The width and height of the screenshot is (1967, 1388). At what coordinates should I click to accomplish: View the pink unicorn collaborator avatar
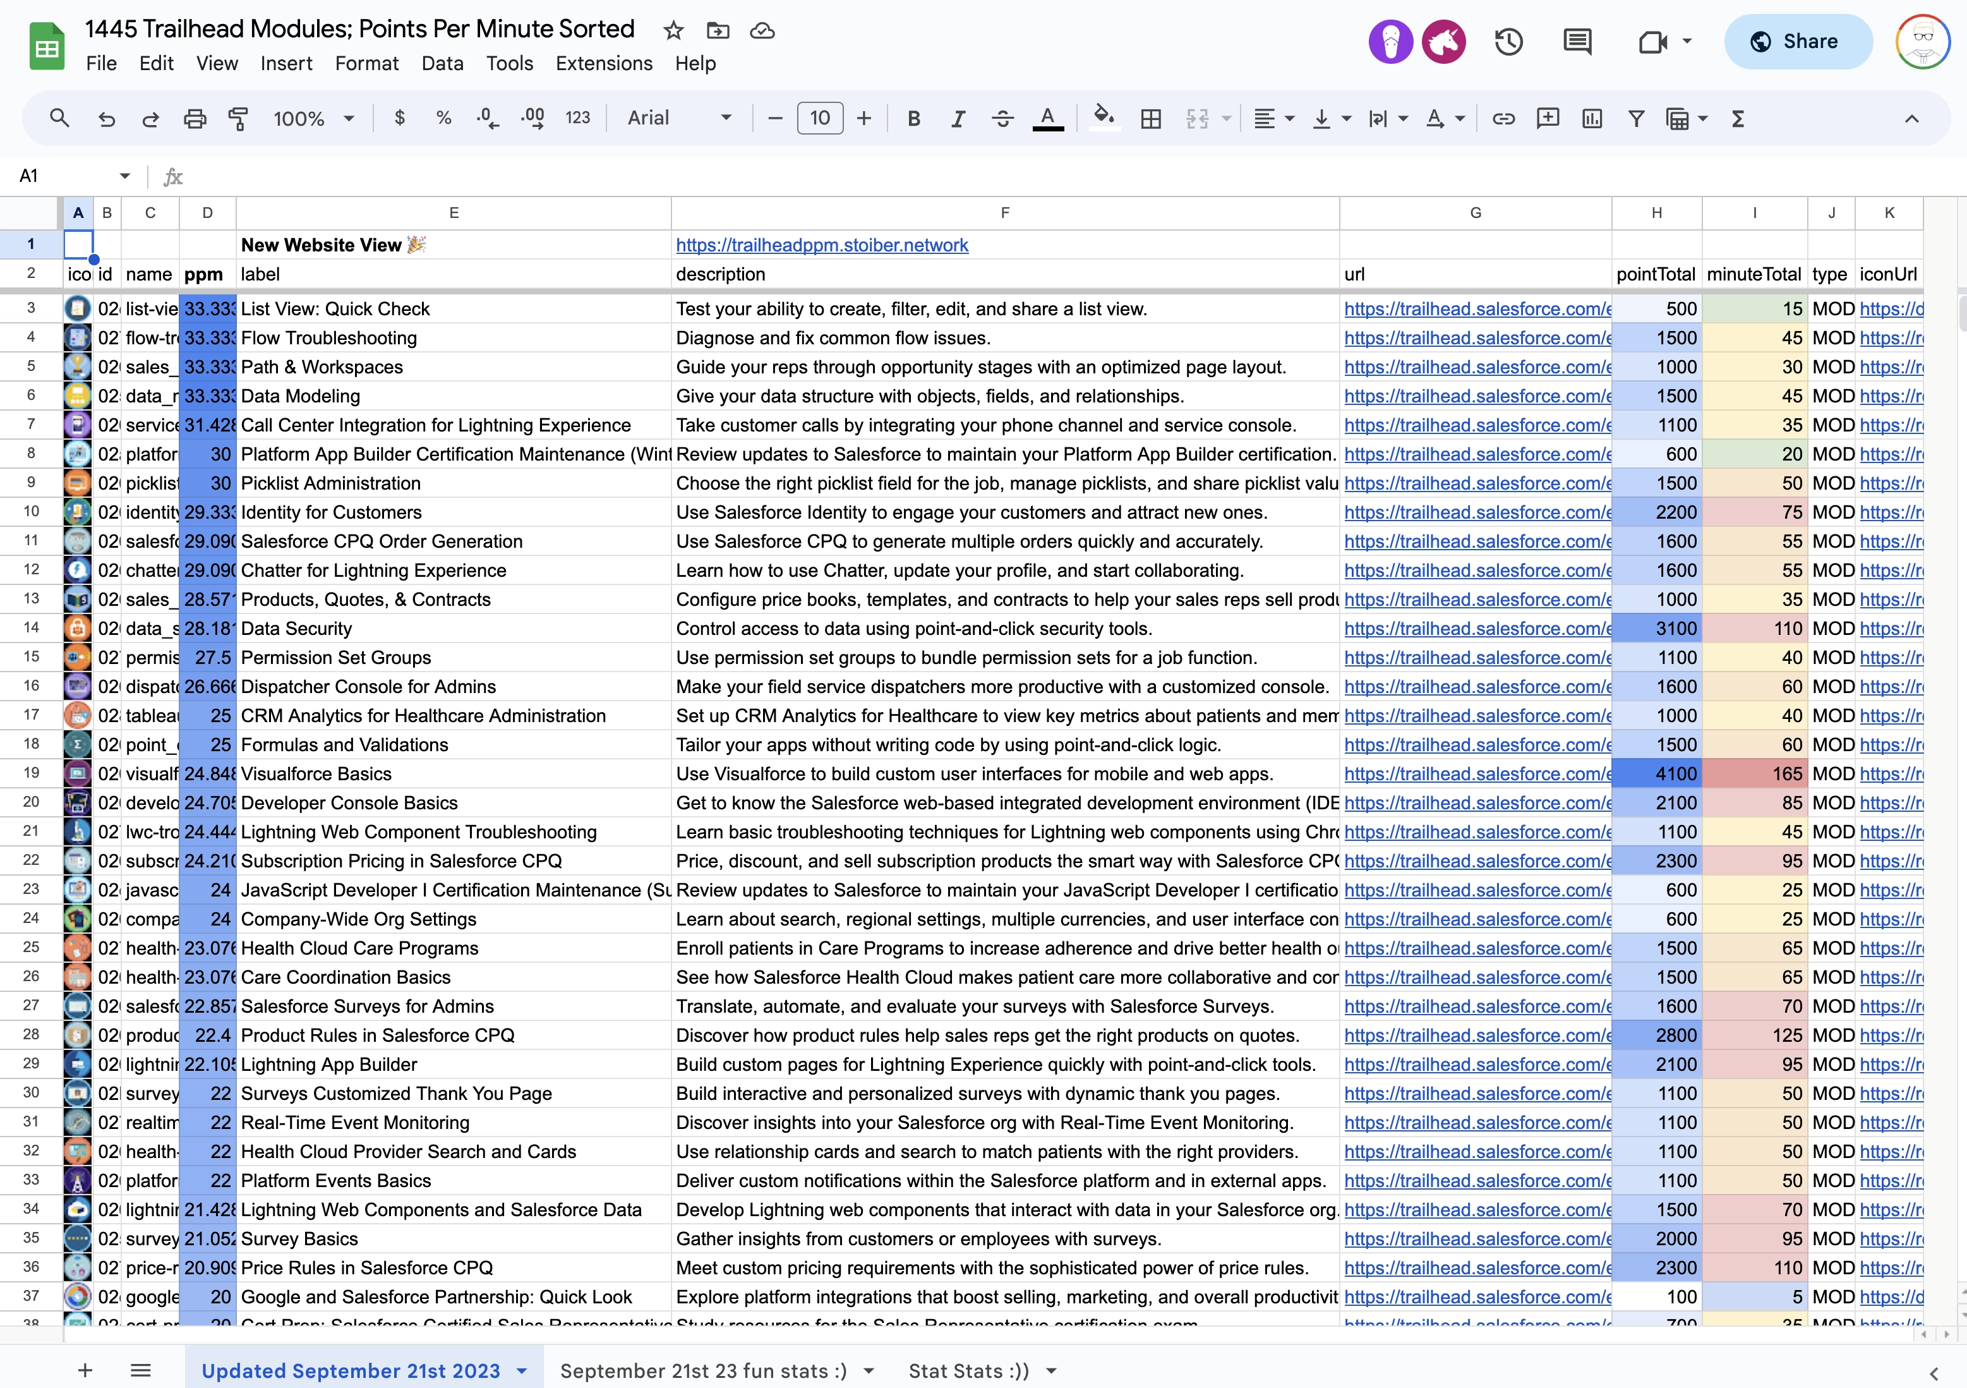tap(1443, 41)
